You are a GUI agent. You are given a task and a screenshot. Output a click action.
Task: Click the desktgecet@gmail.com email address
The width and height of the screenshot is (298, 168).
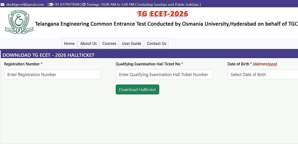pos(25,4)
